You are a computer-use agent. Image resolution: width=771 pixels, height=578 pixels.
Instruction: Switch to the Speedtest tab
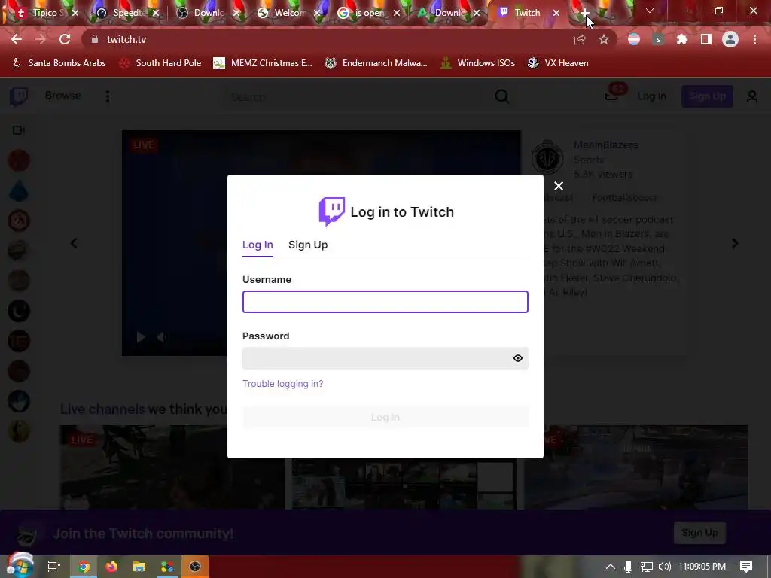(x=126, y=13)
